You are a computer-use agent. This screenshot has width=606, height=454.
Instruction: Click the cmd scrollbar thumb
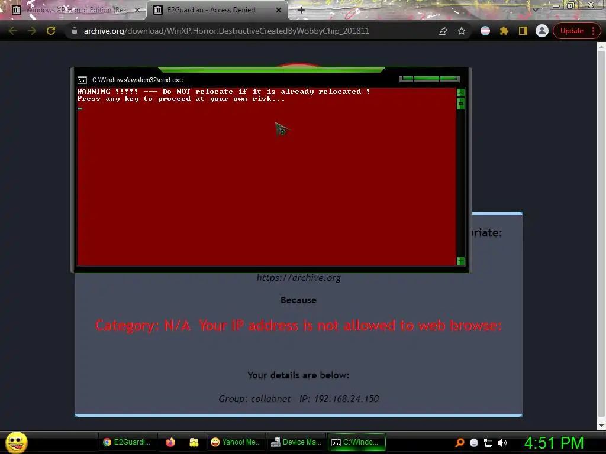click(460, 103)
